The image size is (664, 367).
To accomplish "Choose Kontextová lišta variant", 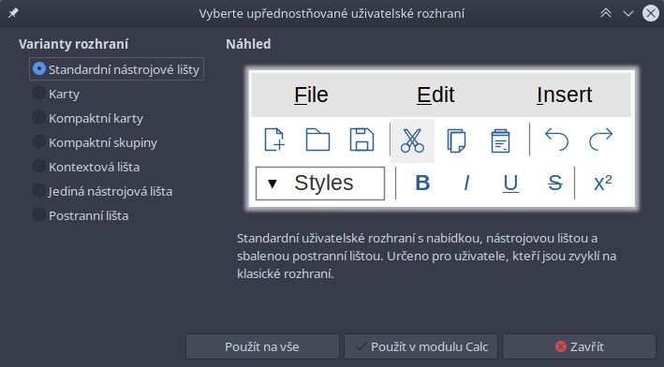I will point(86,167).
